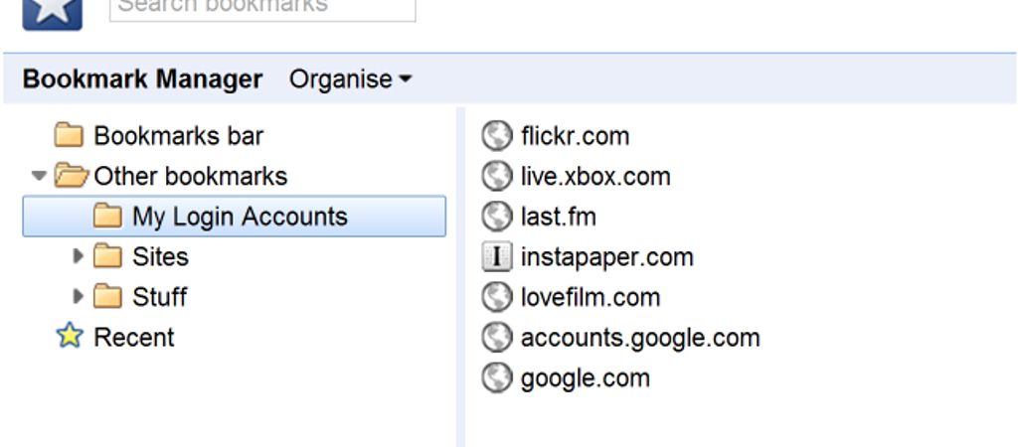Expand the Sites folder arrow

pos(78,256)
